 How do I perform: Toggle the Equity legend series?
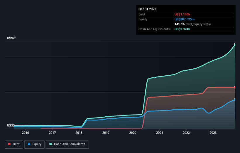34,144
